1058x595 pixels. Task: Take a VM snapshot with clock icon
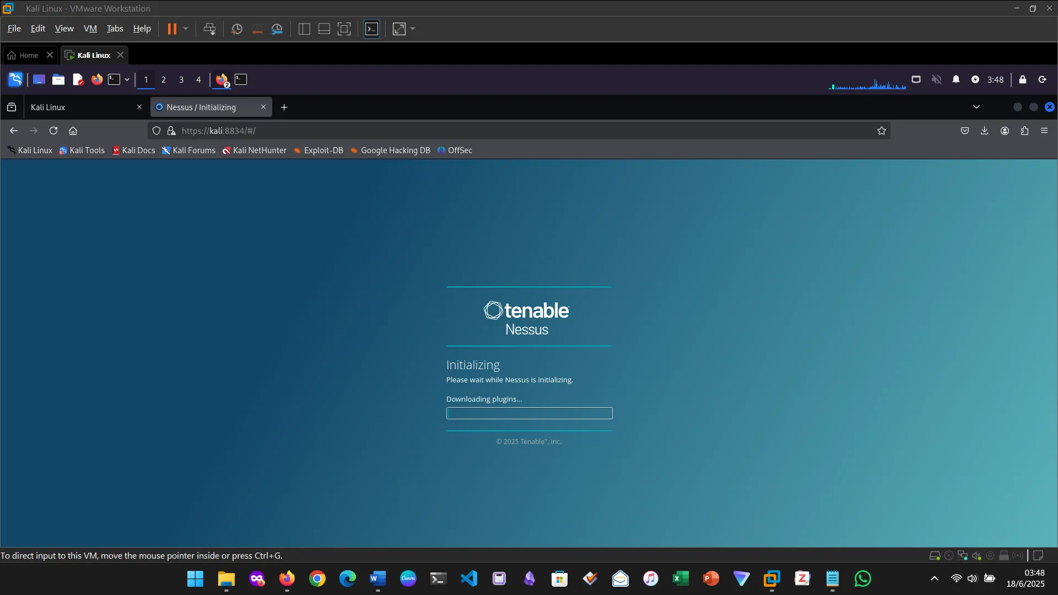click(x=237, y=29)
